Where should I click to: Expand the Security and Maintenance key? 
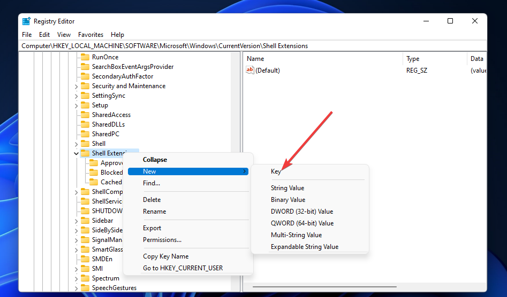77,87
